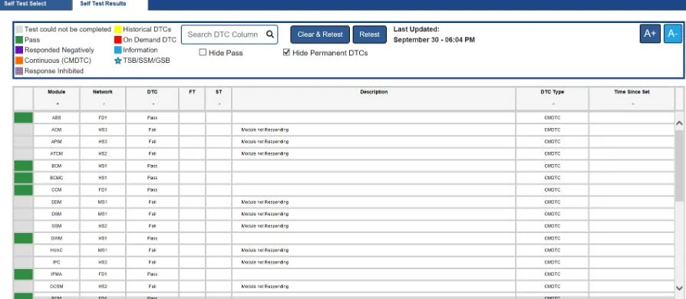686x299 pixels.
Task: Select the APIM module cell
Action: tap(57, 142)
